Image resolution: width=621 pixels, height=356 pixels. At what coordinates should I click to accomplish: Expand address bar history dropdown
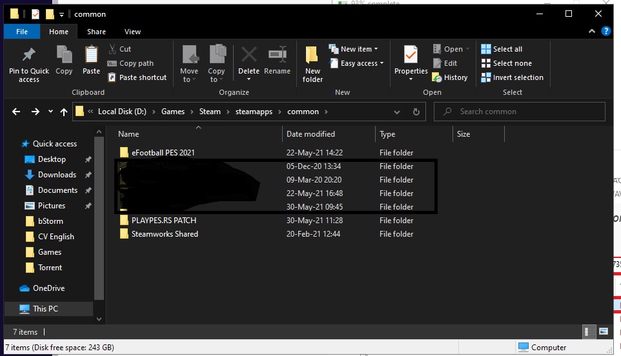coord(397,112)
